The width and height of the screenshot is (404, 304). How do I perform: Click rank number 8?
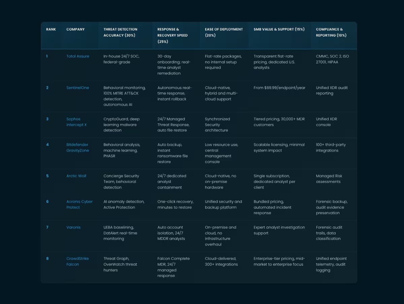pyautogui.click(x=47, y=259)
